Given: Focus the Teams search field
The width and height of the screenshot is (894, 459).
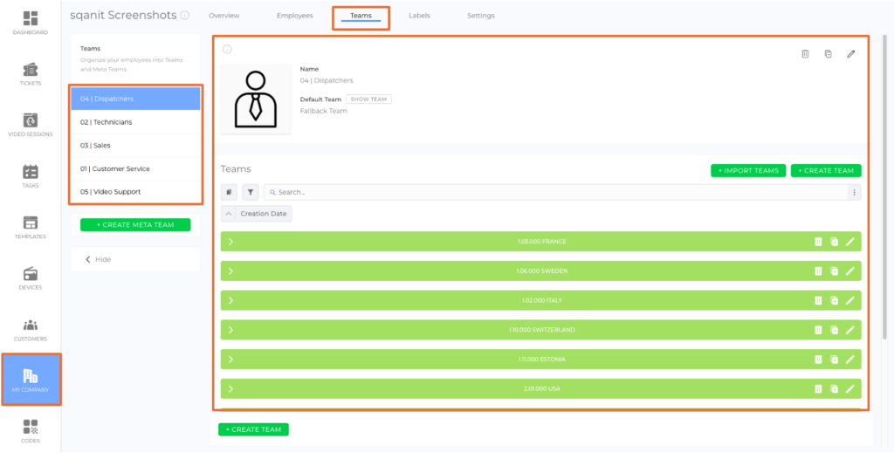Looking at the screenshot, I should pyautogui.click(x=559, y=192).
